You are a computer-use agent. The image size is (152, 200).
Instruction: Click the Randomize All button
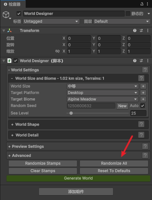pos(114,163)
